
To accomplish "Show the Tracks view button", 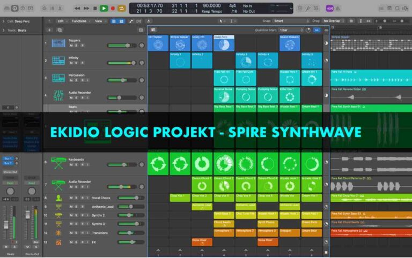I will (x=121, y=21).
